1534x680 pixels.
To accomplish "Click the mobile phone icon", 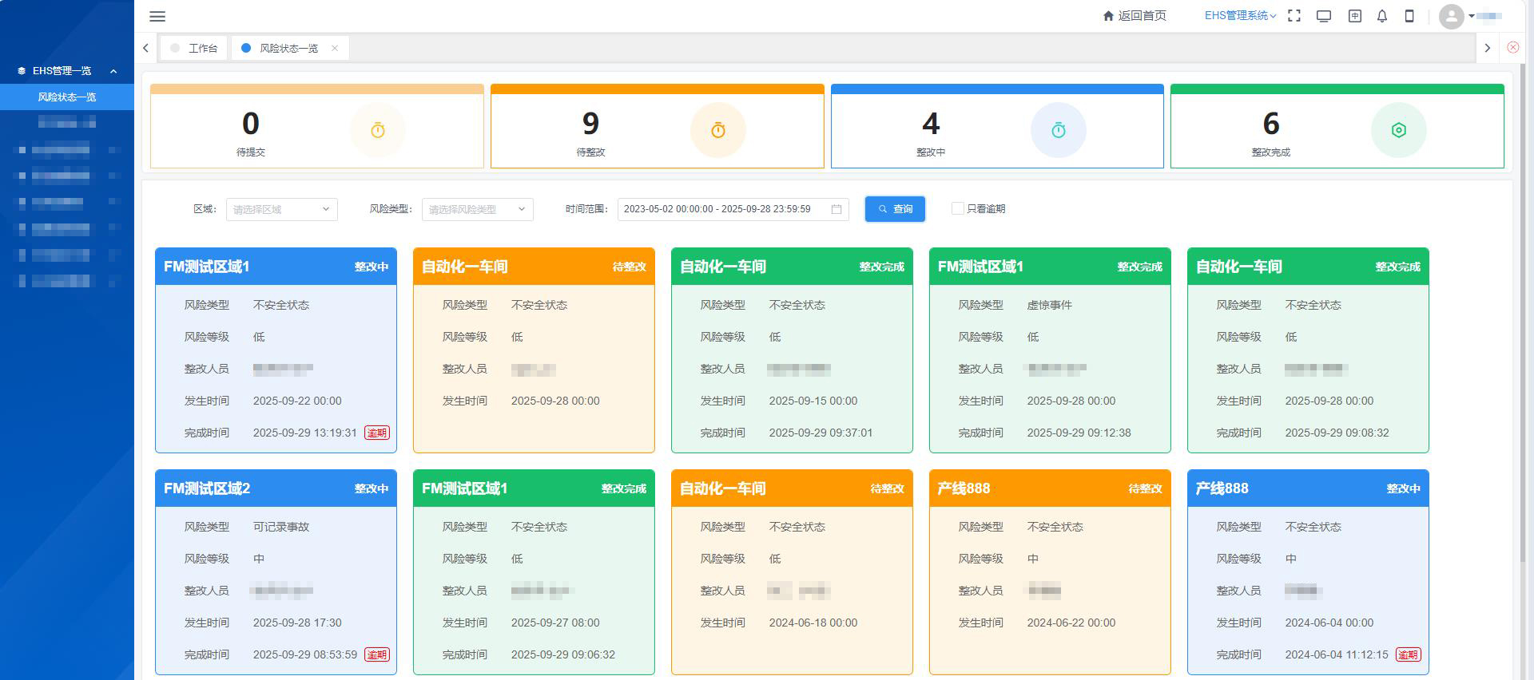I will tap(1409, 16).
